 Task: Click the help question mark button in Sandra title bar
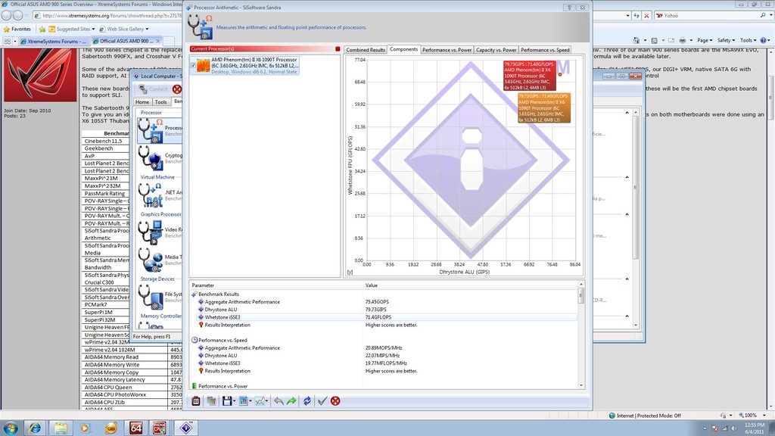click(x=569, y=8)
